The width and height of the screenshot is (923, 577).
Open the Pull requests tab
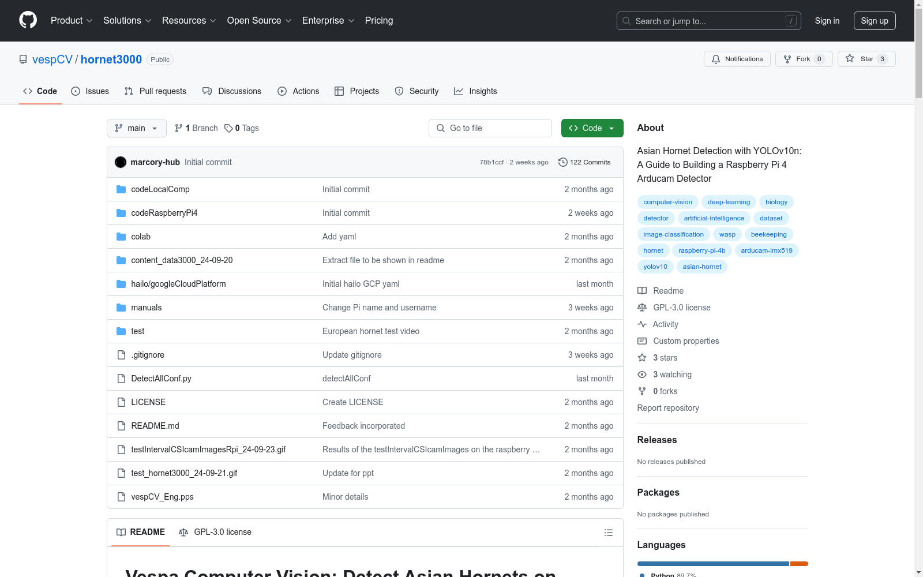155,91
